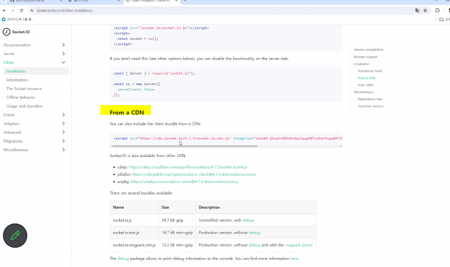Open site information icon in address bar

click(32, 10)
